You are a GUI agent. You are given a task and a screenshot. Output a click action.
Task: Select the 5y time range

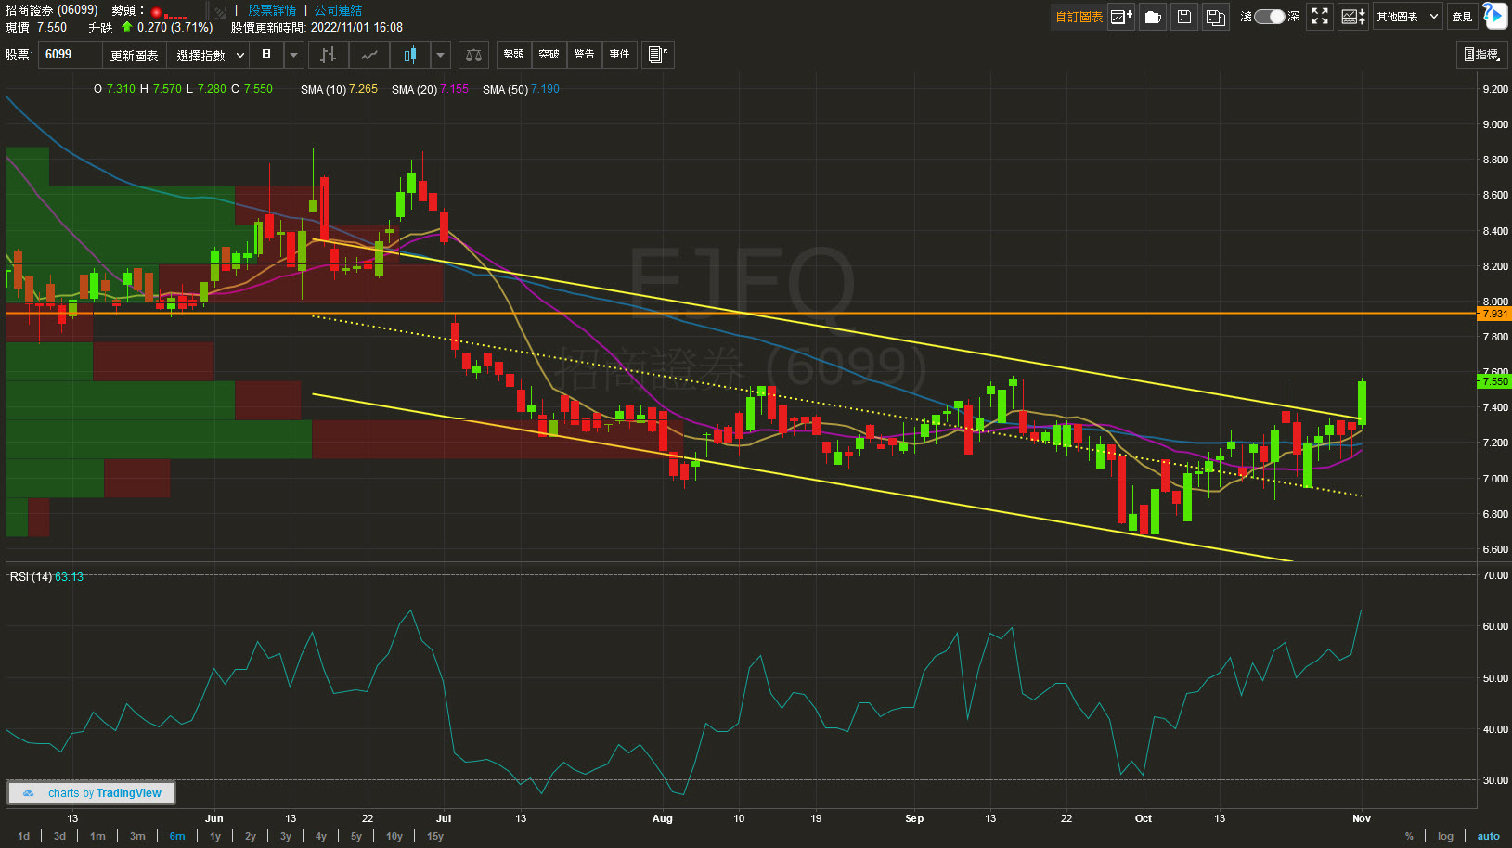356,836
